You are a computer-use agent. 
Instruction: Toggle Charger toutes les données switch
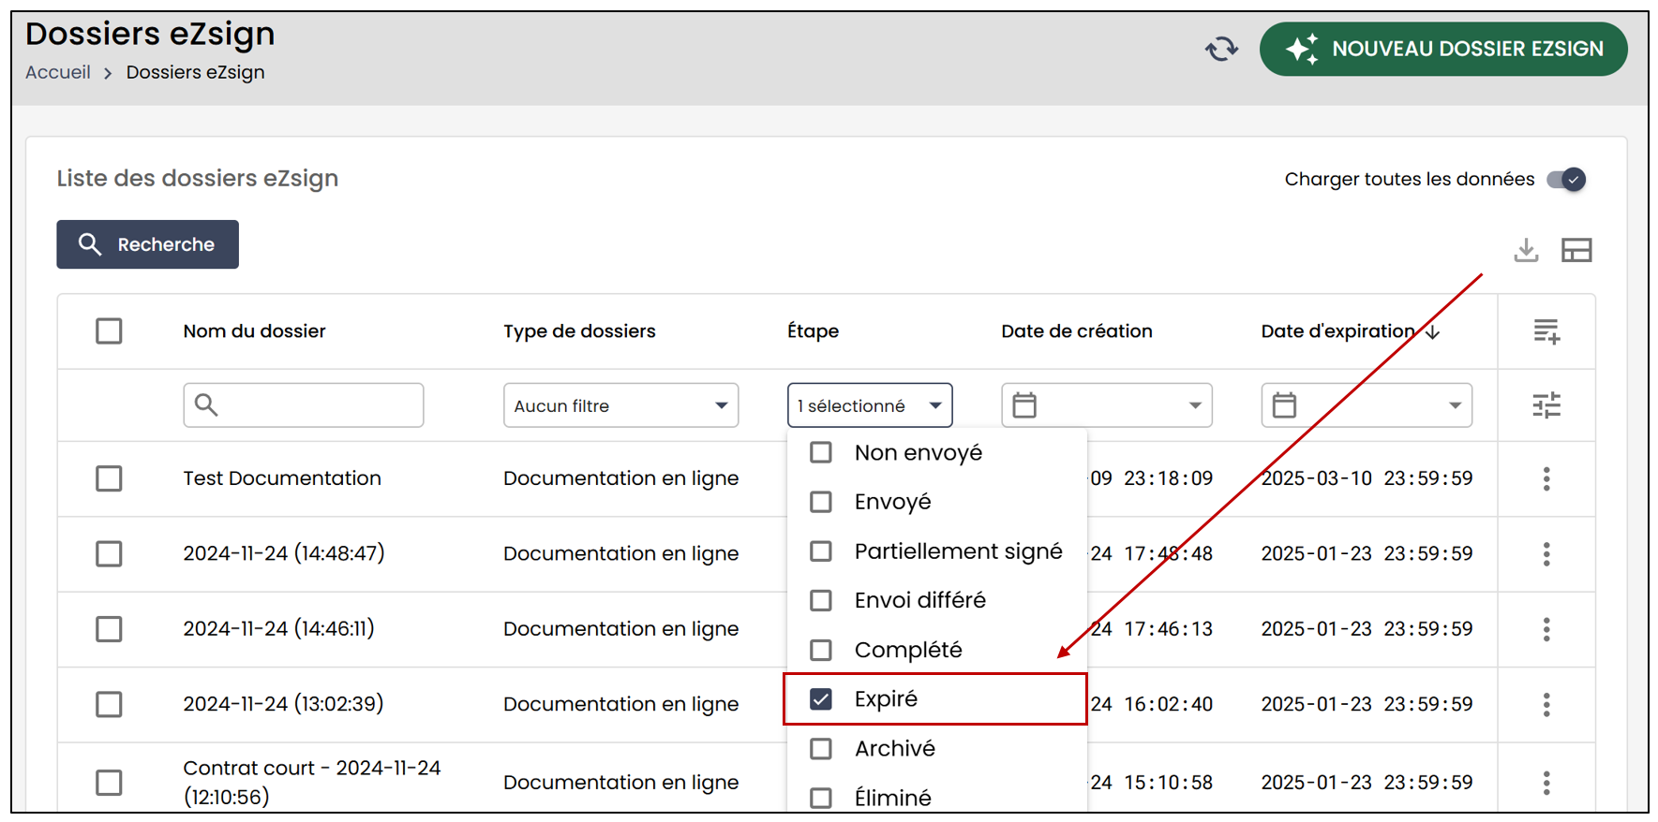coord(1566,179)
